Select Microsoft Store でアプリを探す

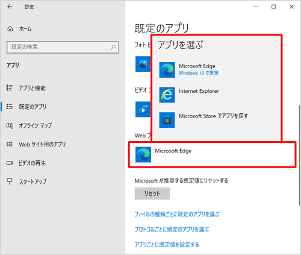coord(216,120)
